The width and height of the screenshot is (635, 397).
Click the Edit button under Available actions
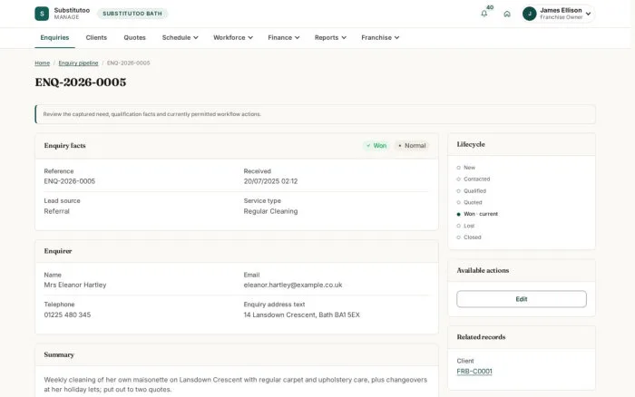[522, 299]
